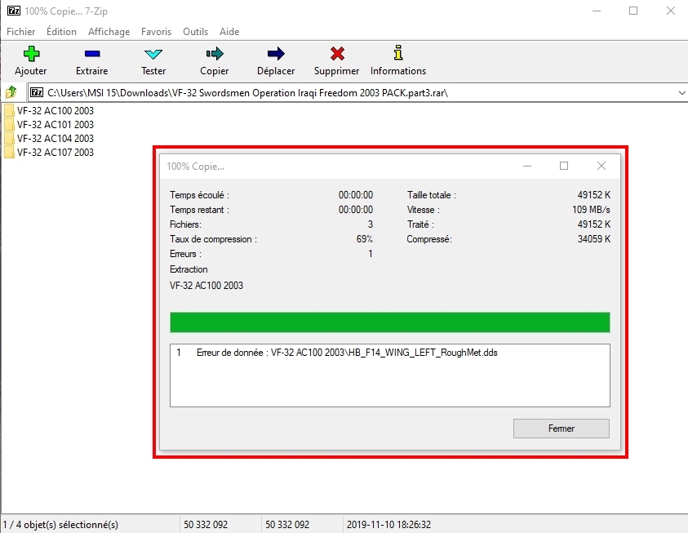Click the 'Traité :' value 49152 K
This screenshot has width=688, height=533.
click(593, 224)
